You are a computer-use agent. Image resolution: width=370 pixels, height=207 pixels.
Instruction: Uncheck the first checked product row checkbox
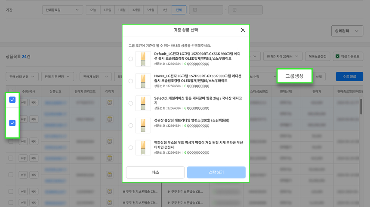(x=12, y=100)
